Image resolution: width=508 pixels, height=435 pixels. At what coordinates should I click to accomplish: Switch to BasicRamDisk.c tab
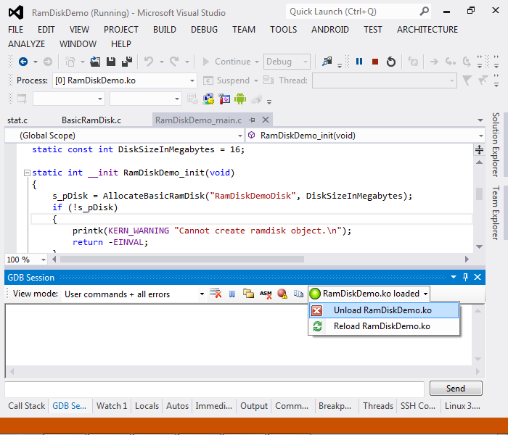(x=91, y=120)
